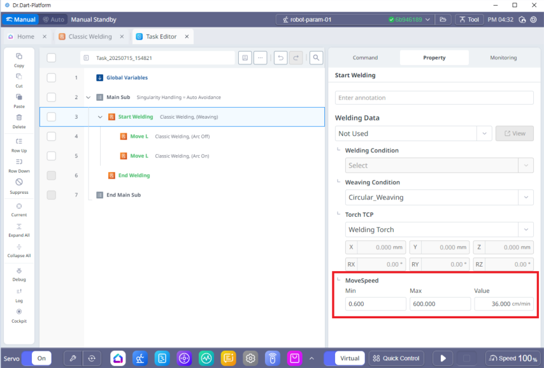Open the Debug tool
Screen dimensions: 544x368
[x=19, y=270]
